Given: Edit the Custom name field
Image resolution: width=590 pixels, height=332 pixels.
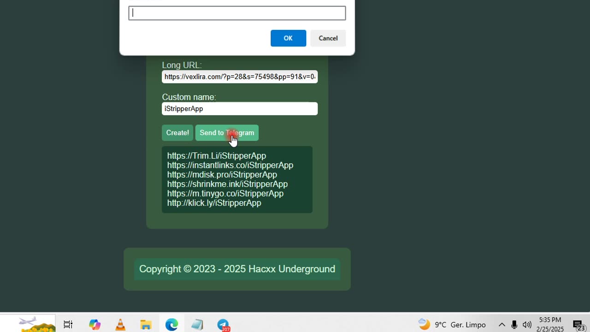Looking at the screenshot, I should click(x=240, y=109).
